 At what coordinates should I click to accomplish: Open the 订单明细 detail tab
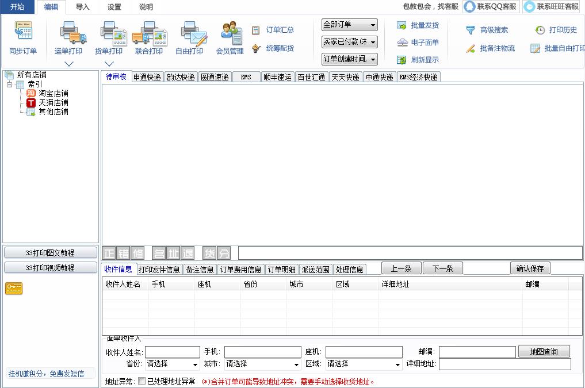282,270
